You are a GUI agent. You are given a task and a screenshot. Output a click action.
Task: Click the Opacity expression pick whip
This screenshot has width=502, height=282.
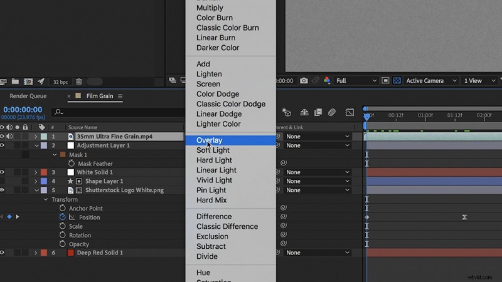tap(284, 243)
